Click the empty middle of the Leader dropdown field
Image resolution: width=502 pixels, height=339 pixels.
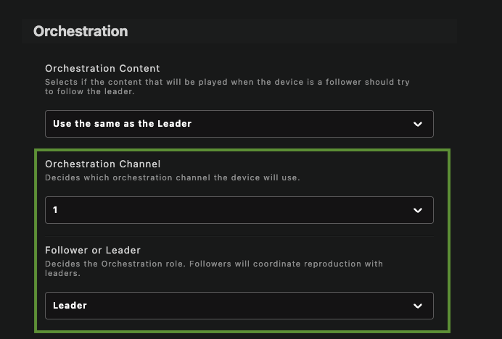(250, 306)
